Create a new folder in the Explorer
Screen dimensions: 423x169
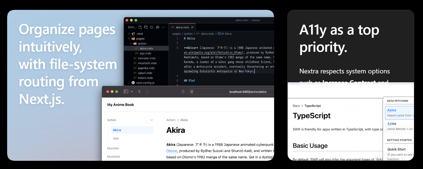tap(146, 27)
